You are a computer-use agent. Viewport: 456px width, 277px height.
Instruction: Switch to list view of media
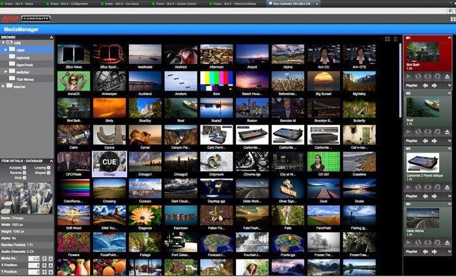(x=395, y=38)
